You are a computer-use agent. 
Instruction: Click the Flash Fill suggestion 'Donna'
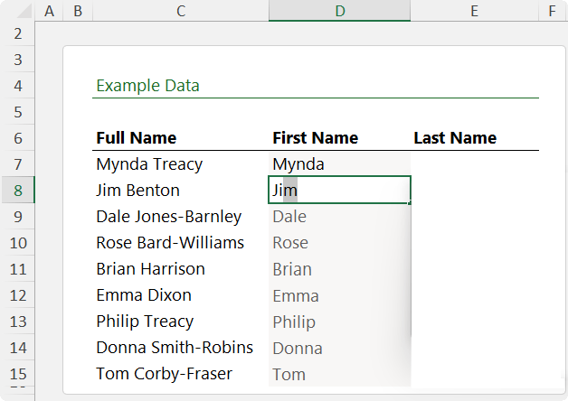[339, 349]
